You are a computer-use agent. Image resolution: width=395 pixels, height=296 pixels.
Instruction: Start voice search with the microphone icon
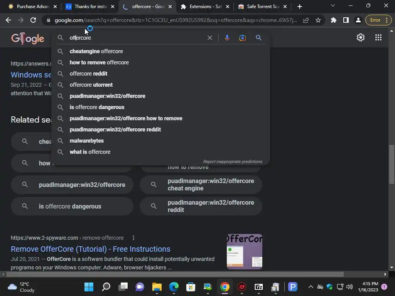(227, 38)
